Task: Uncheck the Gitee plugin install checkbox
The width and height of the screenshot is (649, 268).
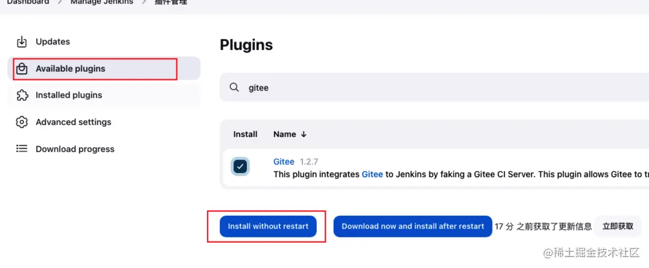Action: point(240,166)
